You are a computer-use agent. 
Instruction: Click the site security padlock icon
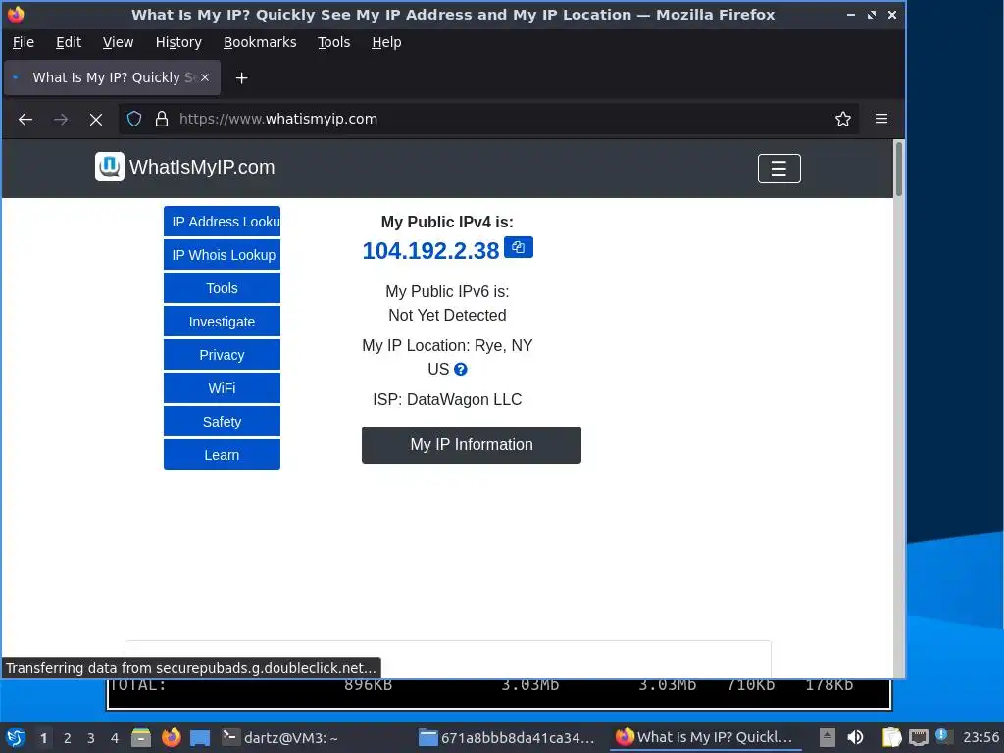coord(162,119)
